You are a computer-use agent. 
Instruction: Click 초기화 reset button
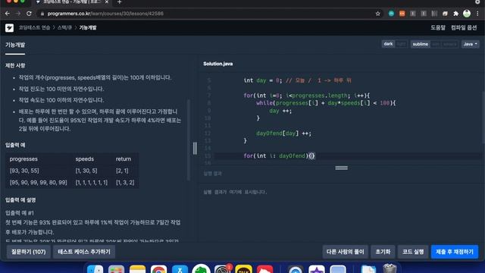(383, 252)
